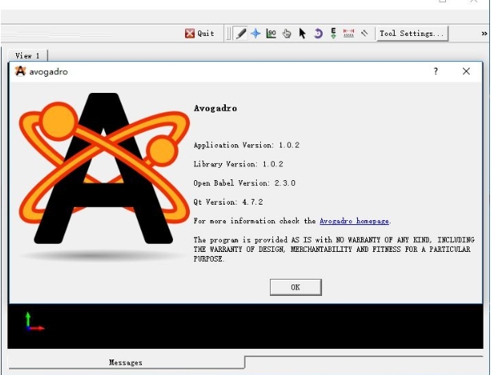Select the red Measure tool
This screenshot has height=375, width=499.
click(348, 33)
